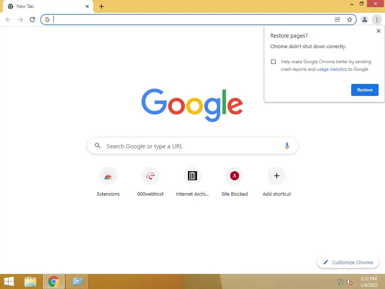Screen dimensions: 385x289
Task: Enable sending crash reports checkbox
Action: [273, 62]
